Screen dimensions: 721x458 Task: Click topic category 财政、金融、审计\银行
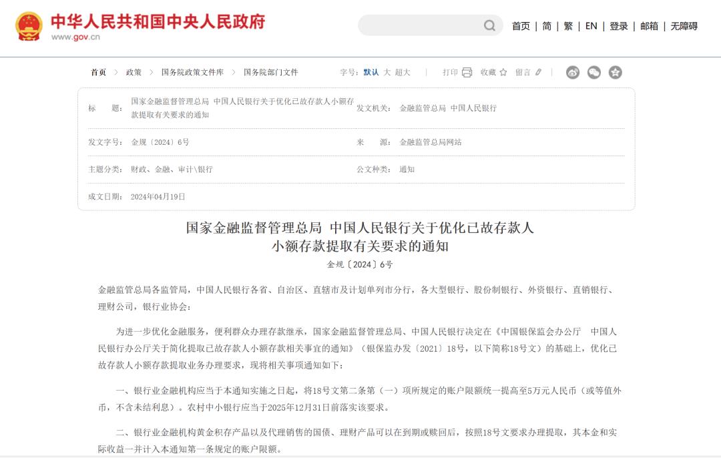pyautogui.click(x=172, y=169)
